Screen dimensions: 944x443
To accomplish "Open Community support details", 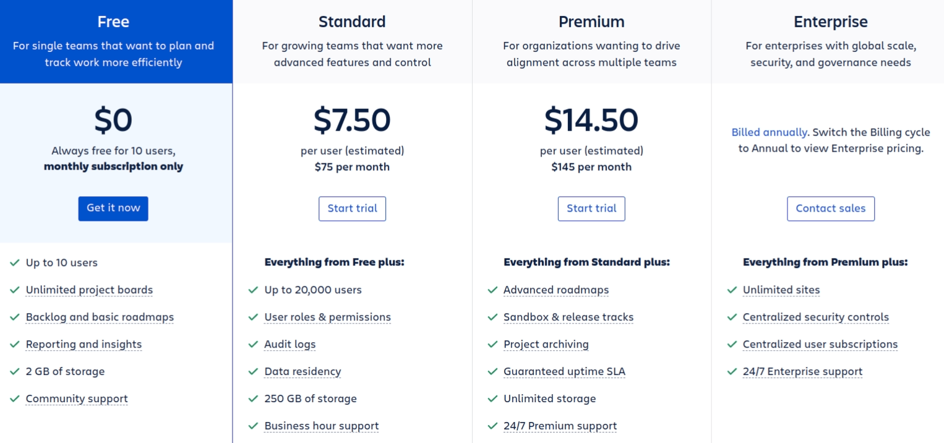I will click(77, 398).
